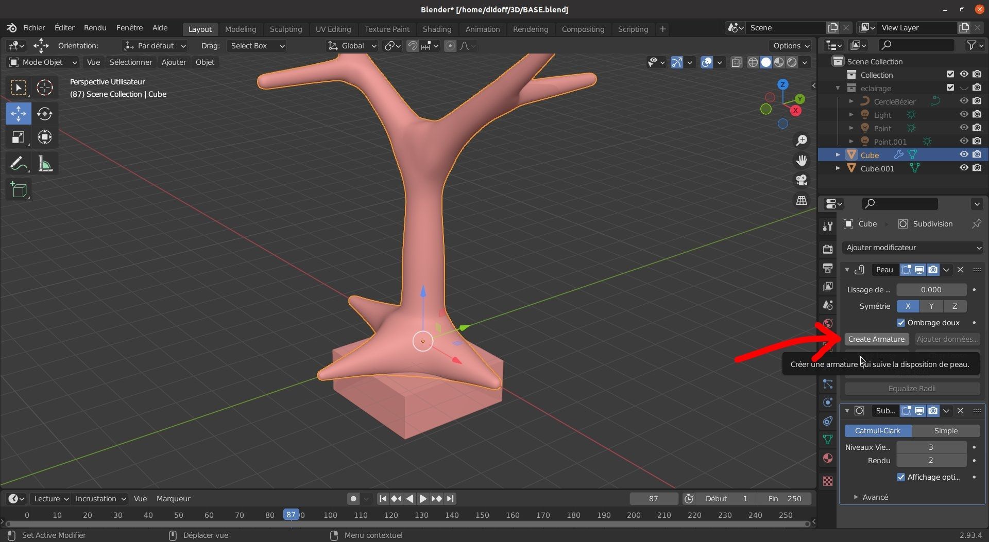
Task: Select Simple subdivision type
Action: pos(946,431)
